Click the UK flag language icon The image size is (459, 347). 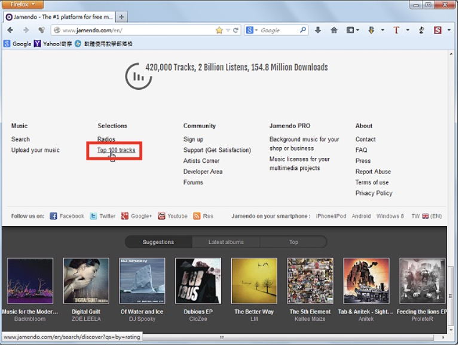click(426, 217)
